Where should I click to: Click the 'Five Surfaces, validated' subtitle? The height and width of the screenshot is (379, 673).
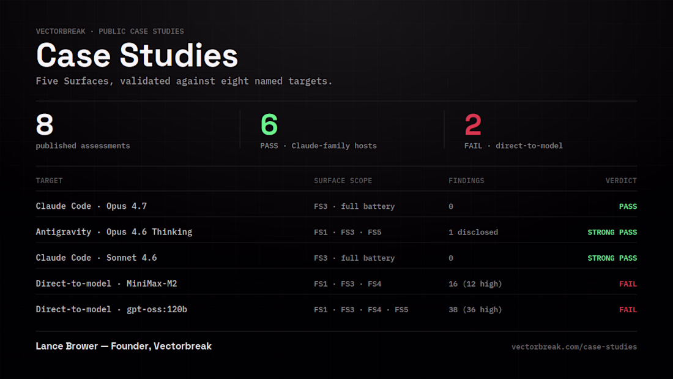point(184,81)
